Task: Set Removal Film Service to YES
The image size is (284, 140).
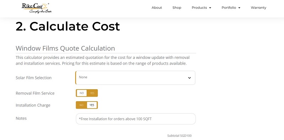Action: point(92,93)
